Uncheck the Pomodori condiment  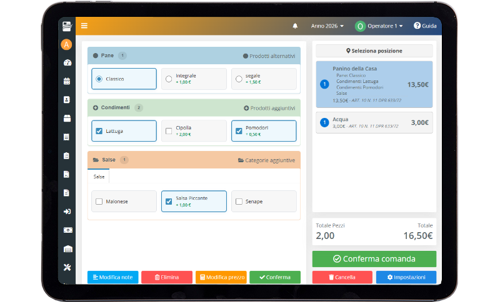pyautogui.click(x=264, y=131)
